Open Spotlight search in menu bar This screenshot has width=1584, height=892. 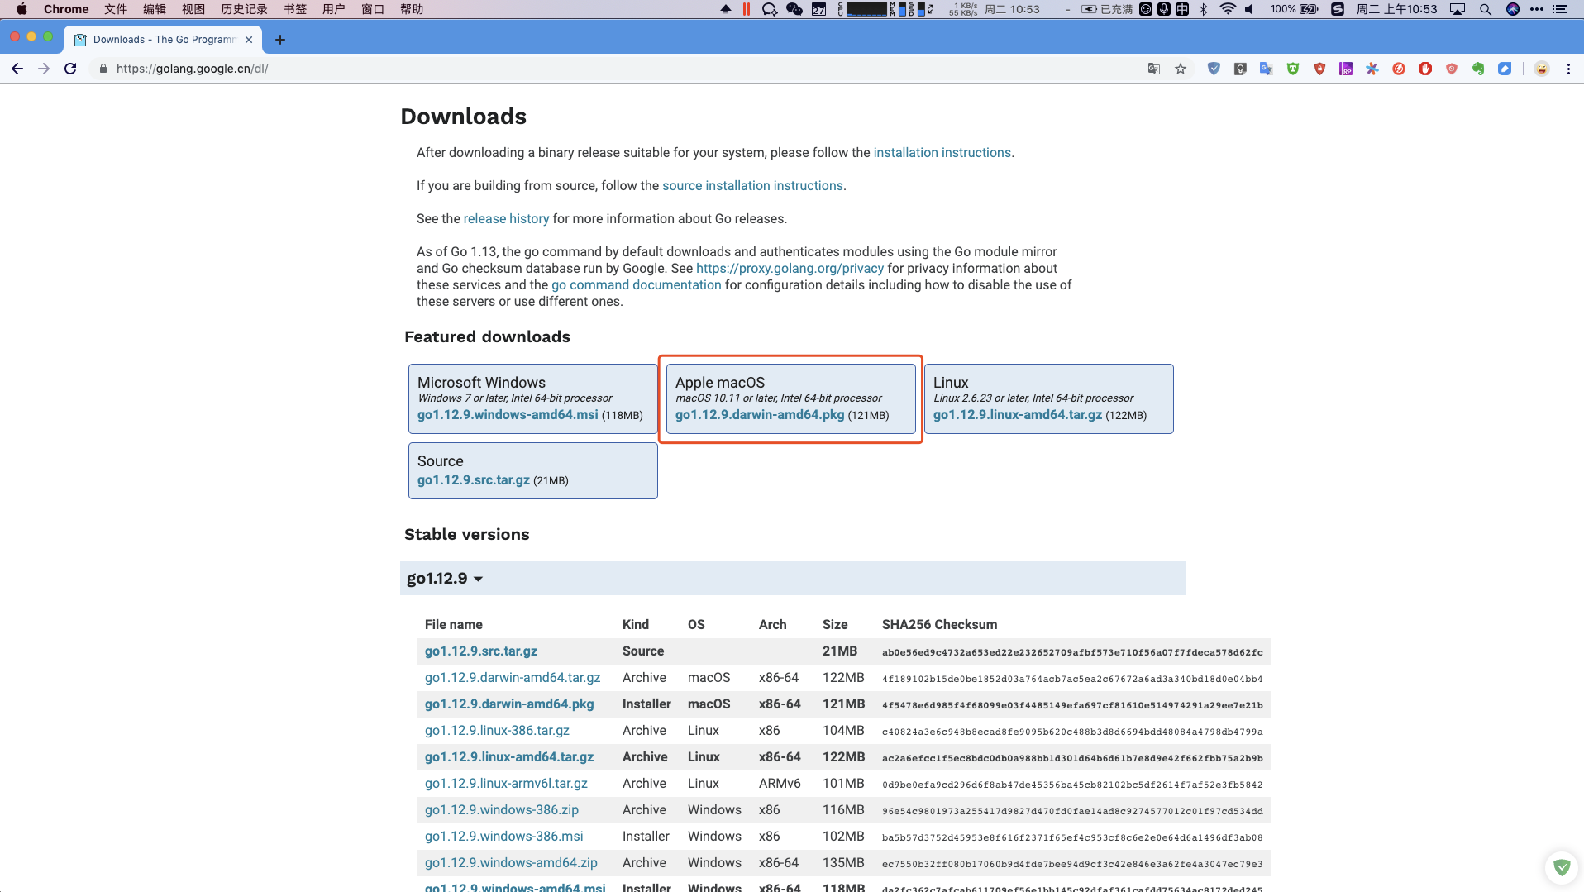click(1486, 9)
